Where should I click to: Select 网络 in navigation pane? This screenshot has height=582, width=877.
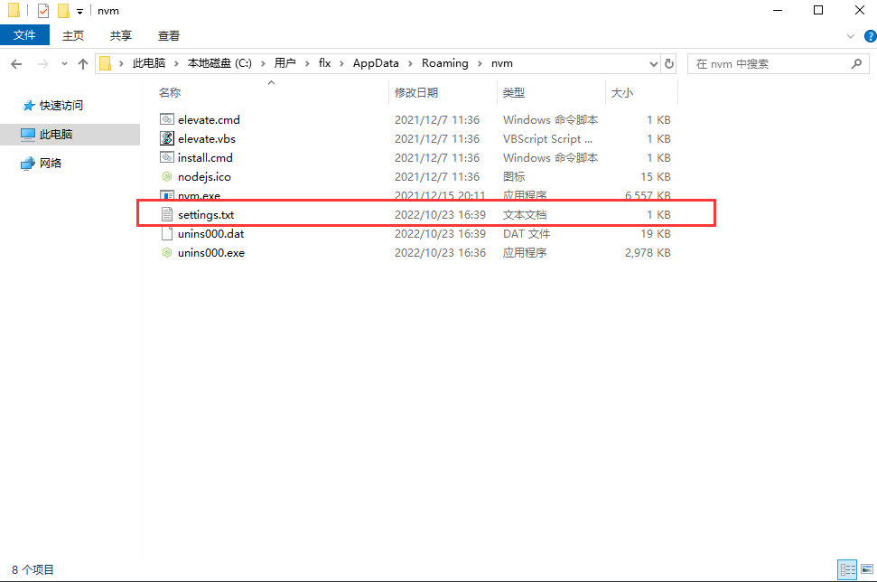(x=51, y=164)
